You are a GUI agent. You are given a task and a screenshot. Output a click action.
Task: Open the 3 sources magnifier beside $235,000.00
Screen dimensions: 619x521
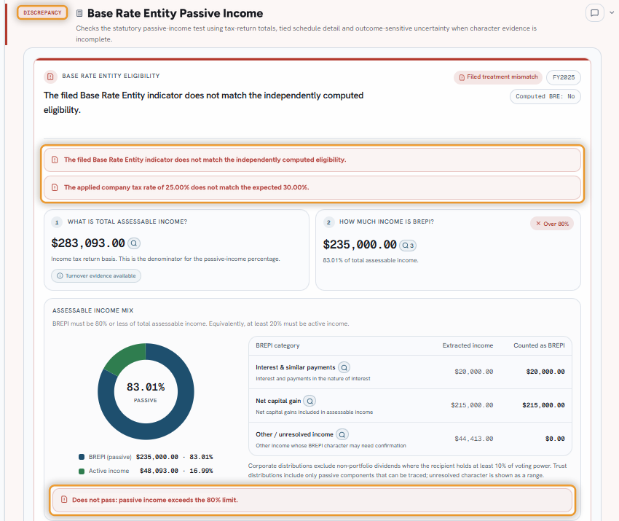[x=408, y=246]
